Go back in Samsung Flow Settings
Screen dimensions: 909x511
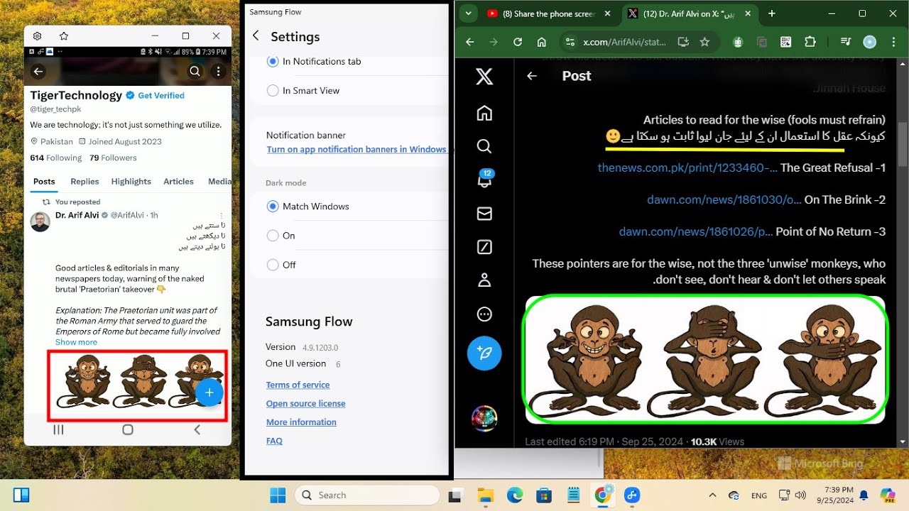256,36
